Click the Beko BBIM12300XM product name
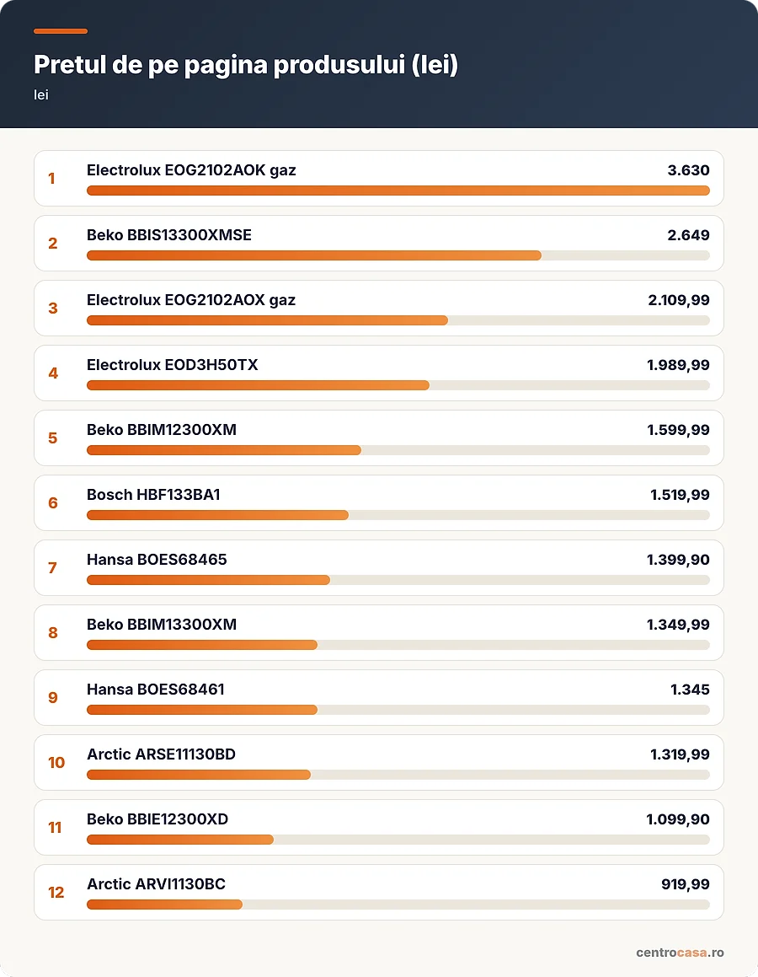Image resolution: width=758 pixels, height=977 pixels. (x=161, y=429)
